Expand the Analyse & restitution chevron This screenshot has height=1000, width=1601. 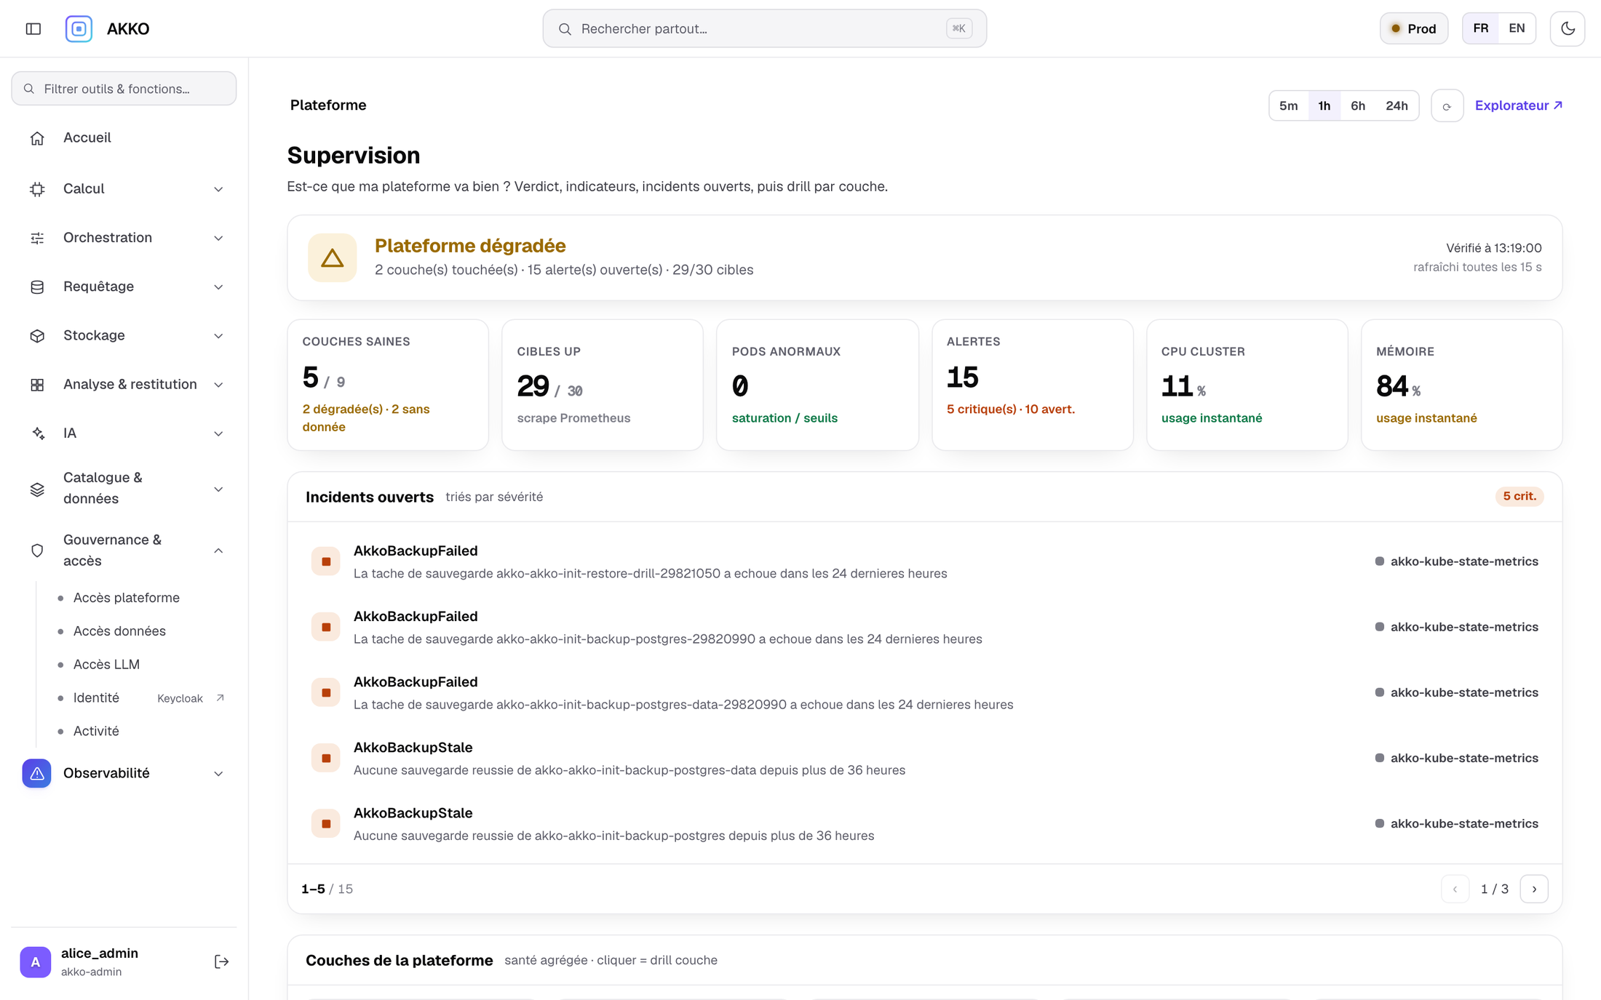coord(218,385)
